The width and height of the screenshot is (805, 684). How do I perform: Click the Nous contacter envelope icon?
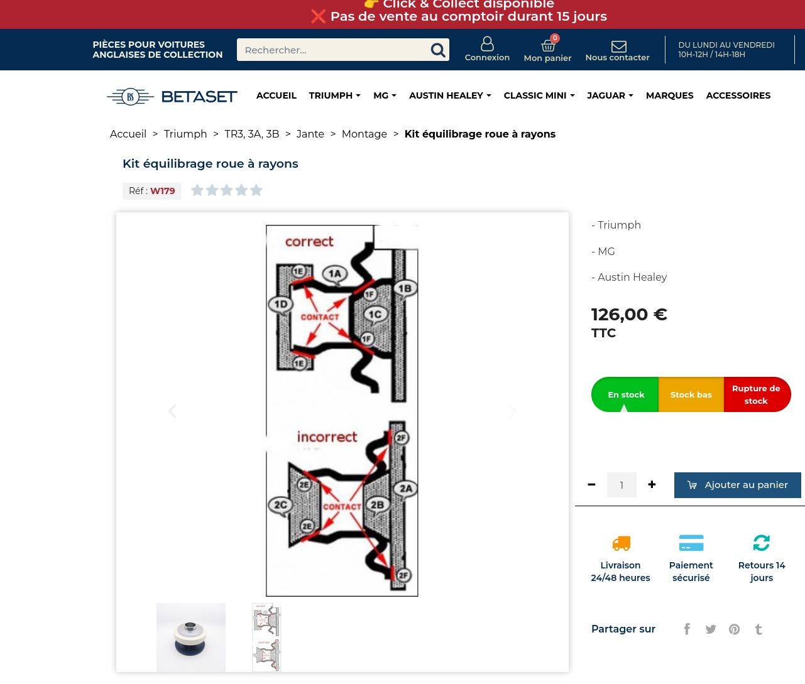618,46
